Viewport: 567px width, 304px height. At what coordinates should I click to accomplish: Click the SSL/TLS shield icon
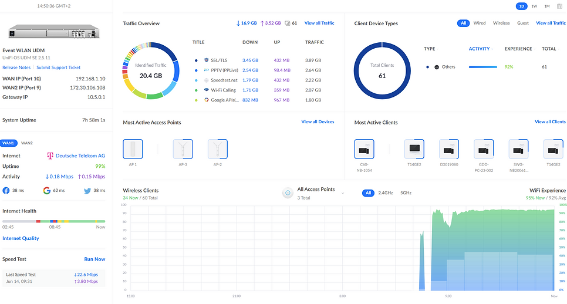[206, 60]
